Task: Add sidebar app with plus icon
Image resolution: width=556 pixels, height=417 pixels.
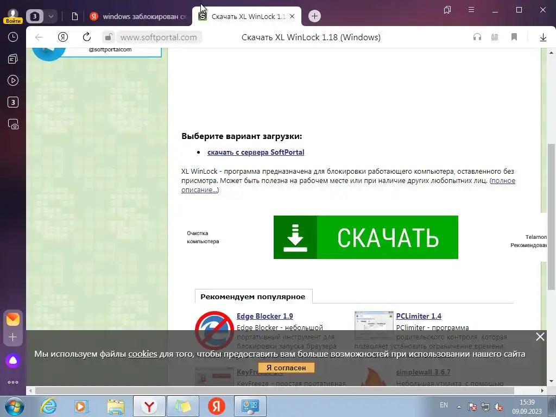Action: point(13,337)
